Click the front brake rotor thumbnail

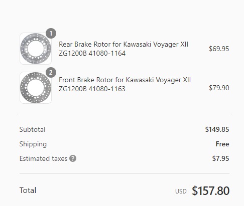point(36,88)
